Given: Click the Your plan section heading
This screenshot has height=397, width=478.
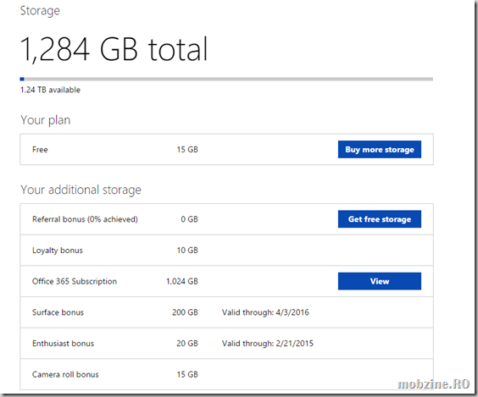Looking at the screenshot, I should point(46,120).
